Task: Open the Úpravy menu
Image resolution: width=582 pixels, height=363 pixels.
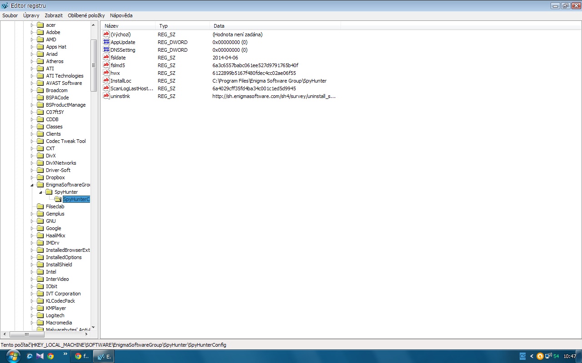Action: pyautogui.click(x=31, y=15)
